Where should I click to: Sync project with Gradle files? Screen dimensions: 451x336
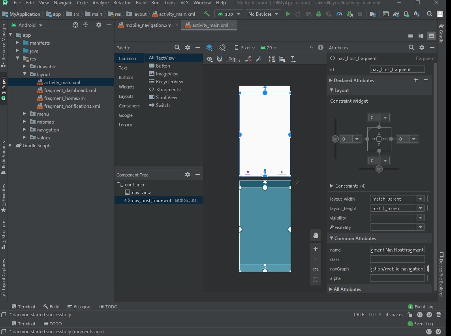click(396, 14)
